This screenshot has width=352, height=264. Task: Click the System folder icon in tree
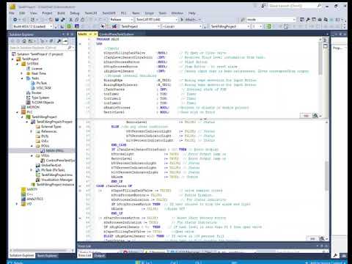(x=23, y=64)
